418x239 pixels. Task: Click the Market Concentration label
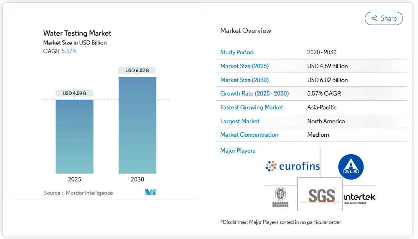tap(249, 135)
